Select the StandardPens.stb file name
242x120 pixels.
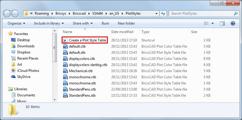(x=82, y=95)
